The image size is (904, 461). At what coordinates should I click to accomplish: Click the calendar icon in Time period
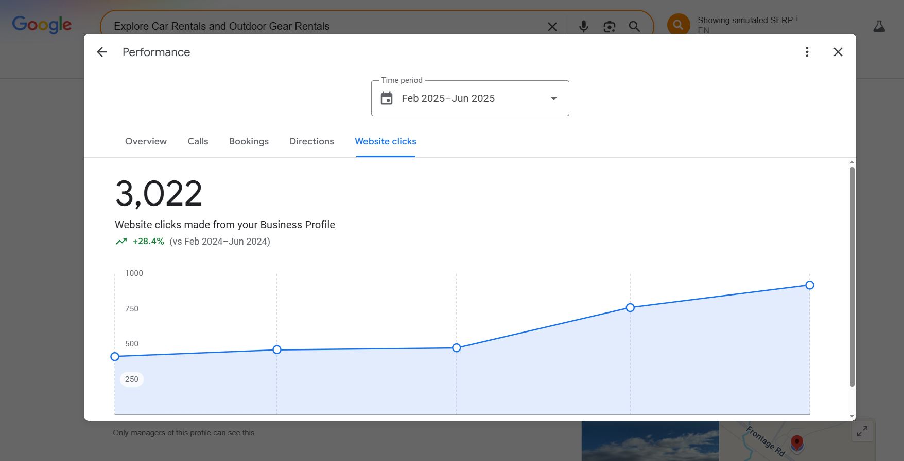click(387, 98)
